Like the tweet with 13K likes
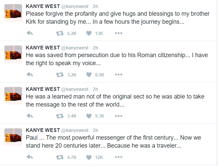The width and height of the screenshot is (218, 166). (x=89, y=33)
